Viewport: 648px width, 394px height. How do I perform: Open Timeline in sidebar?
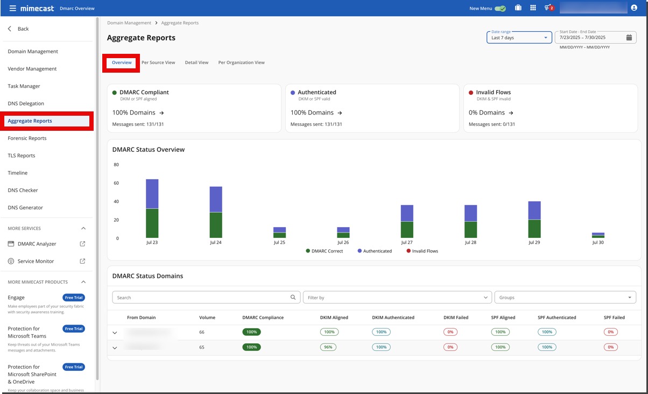pyautogui.click(x=18, y=173)
